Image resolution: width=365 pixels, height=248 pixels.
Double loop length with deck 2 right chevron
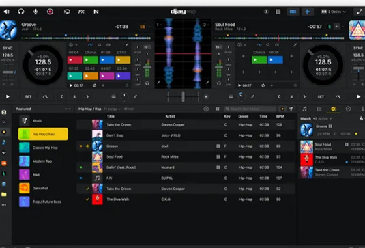click(304, 96)
